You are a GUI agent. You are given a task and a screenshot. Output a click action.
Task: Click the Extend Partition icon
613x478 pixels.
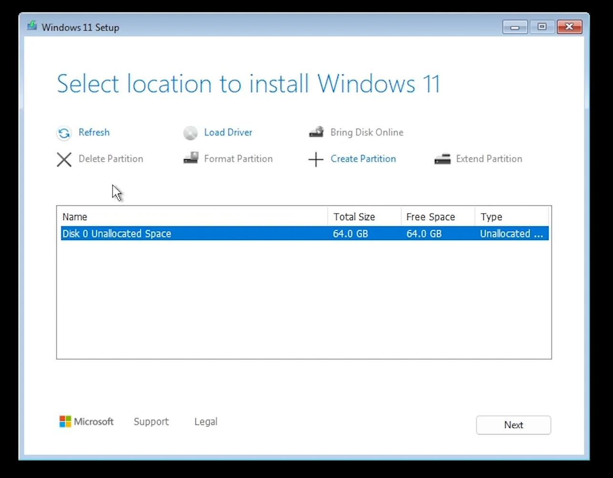(442, 159)
